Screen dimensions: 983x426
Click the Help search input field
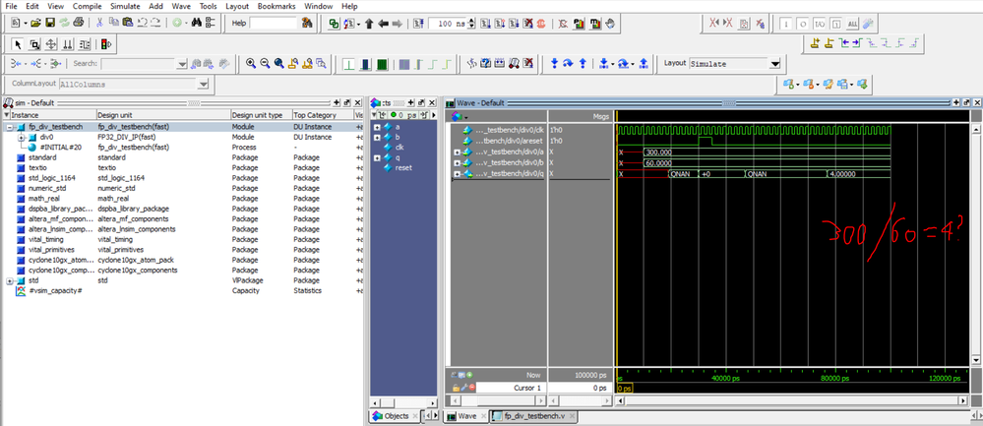click(x=274, y=23)
